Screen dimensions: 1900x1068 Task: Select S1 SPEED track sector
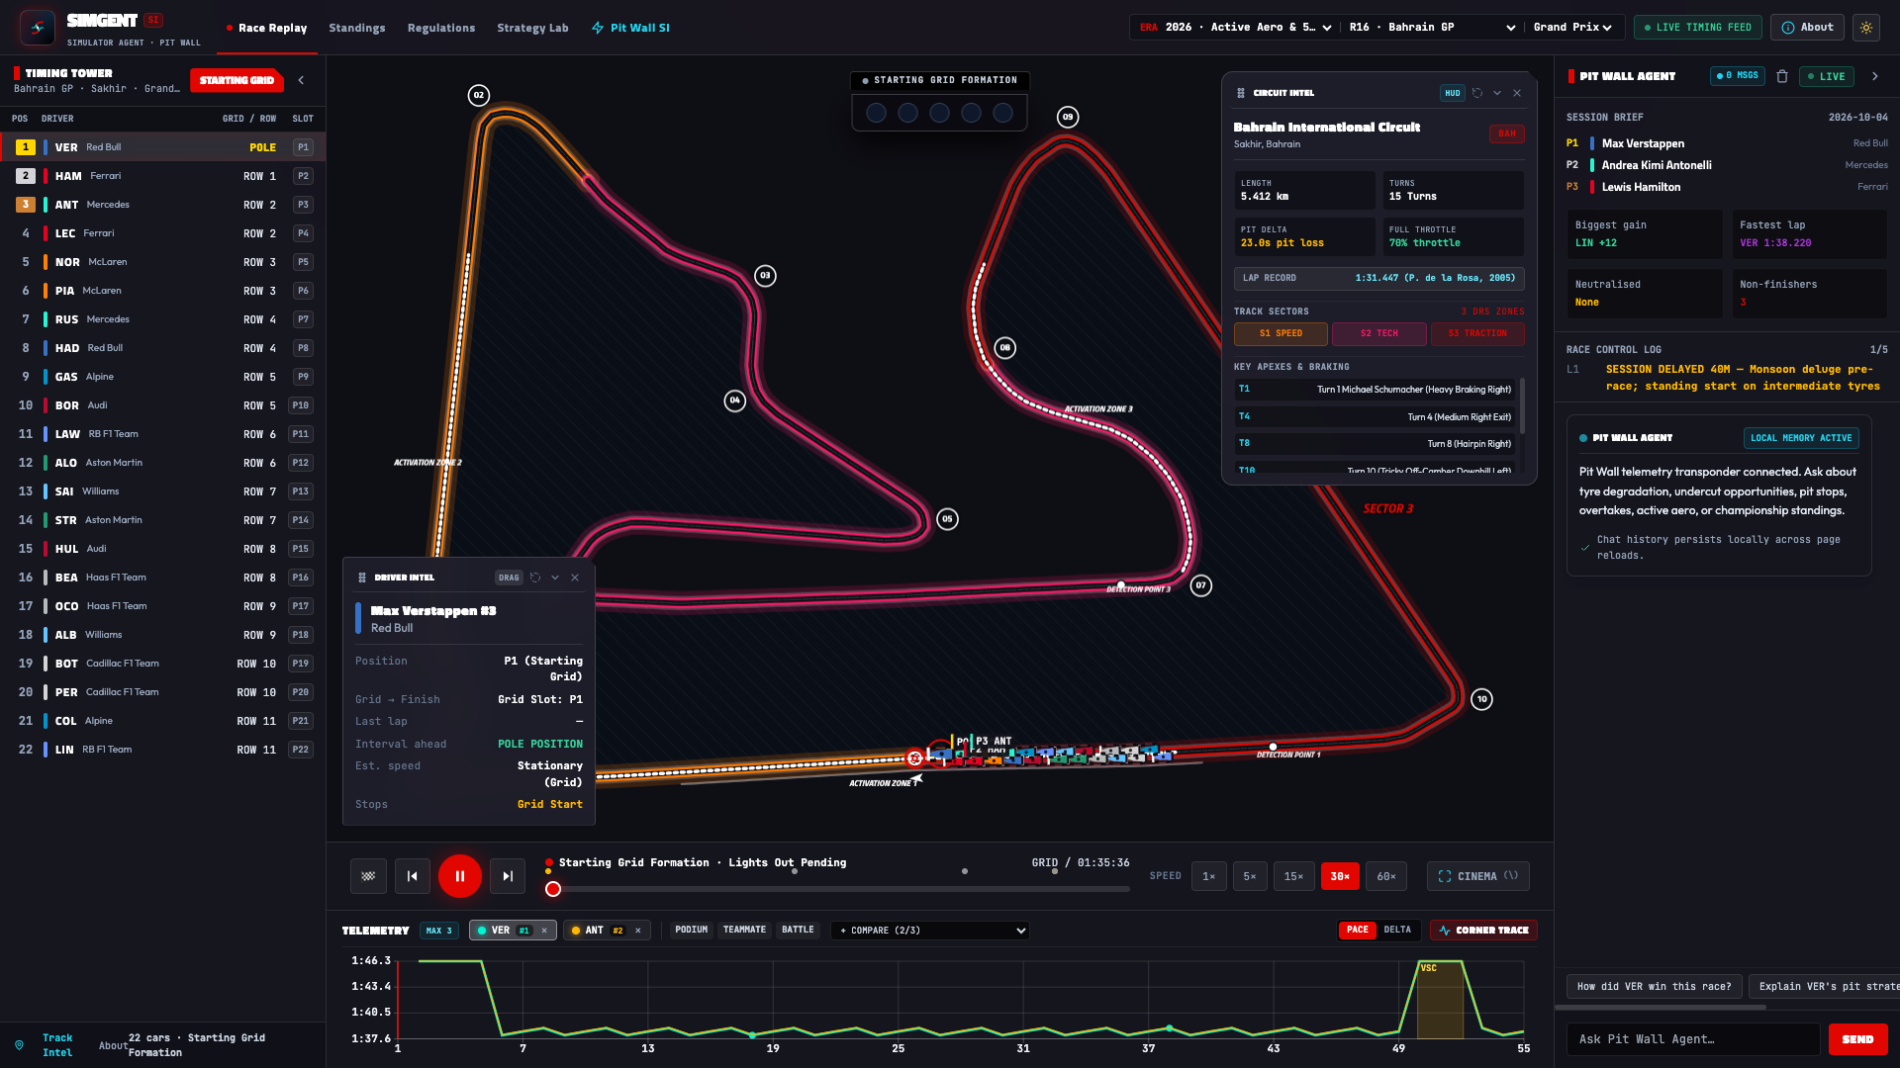1281,334
